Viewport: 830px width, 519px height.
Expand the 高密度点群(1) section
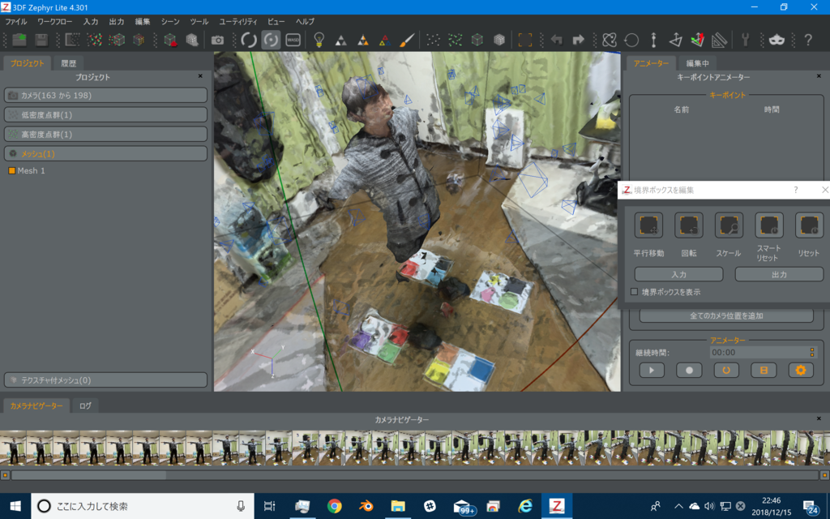coord(105,135)
